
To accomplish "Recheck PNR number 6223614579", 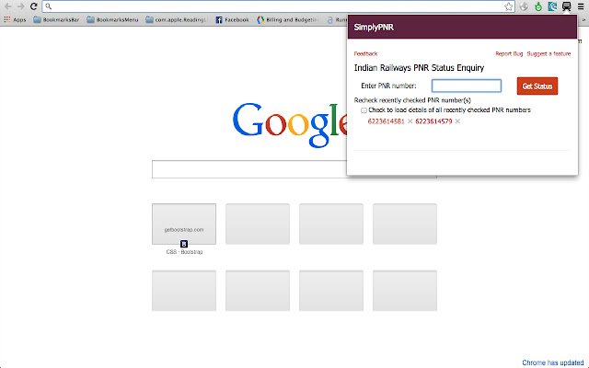I will coord(433,121).
